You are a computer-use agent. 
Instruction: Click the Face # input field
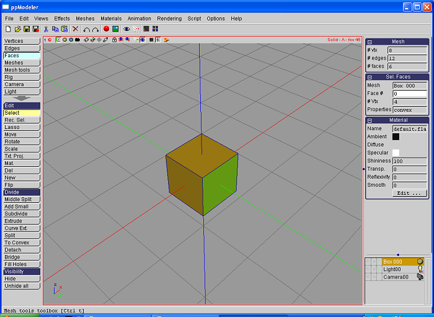[x=409, y=94]
